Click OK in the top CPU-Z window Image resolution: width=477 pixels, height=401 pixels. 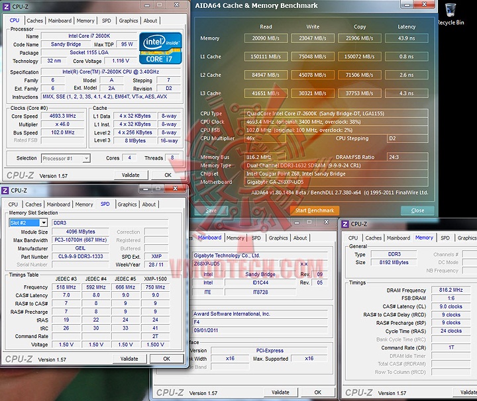[x=168, y=175]
